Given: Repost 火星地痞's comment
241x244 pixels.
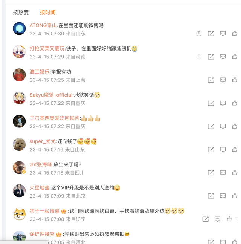Looking at the screenshot, I should [x=211, y=196].
